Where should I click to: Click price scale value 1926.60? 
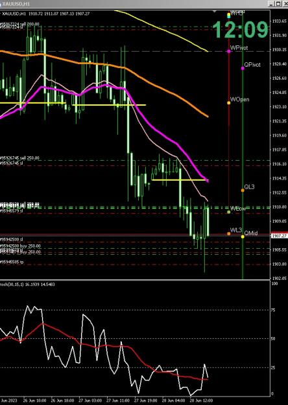279,78
